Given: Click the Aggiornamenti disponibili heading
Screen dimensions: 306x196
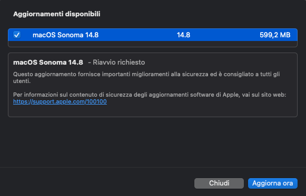Looking at the screenshot, I should [56, 14].
